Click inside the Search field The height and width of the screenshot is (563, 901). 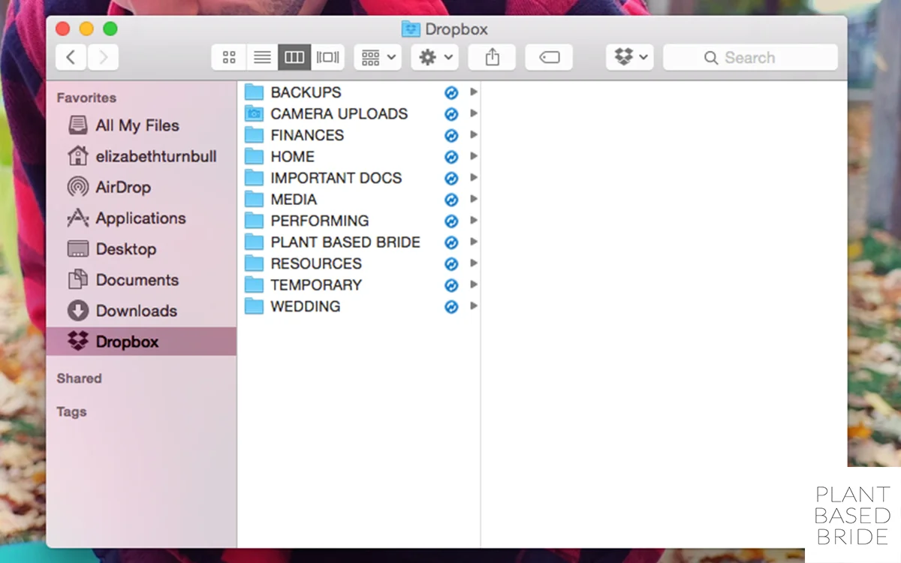751,57
